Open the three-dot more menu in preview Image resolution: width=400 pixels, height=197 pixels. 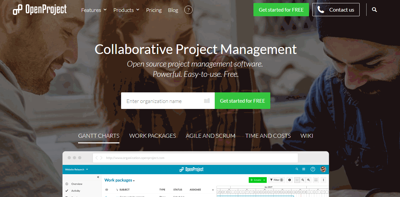324,180
